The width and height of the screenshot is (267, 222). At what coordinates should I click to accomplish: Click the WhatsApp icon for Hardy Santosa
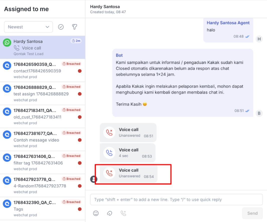coord(7,42)
